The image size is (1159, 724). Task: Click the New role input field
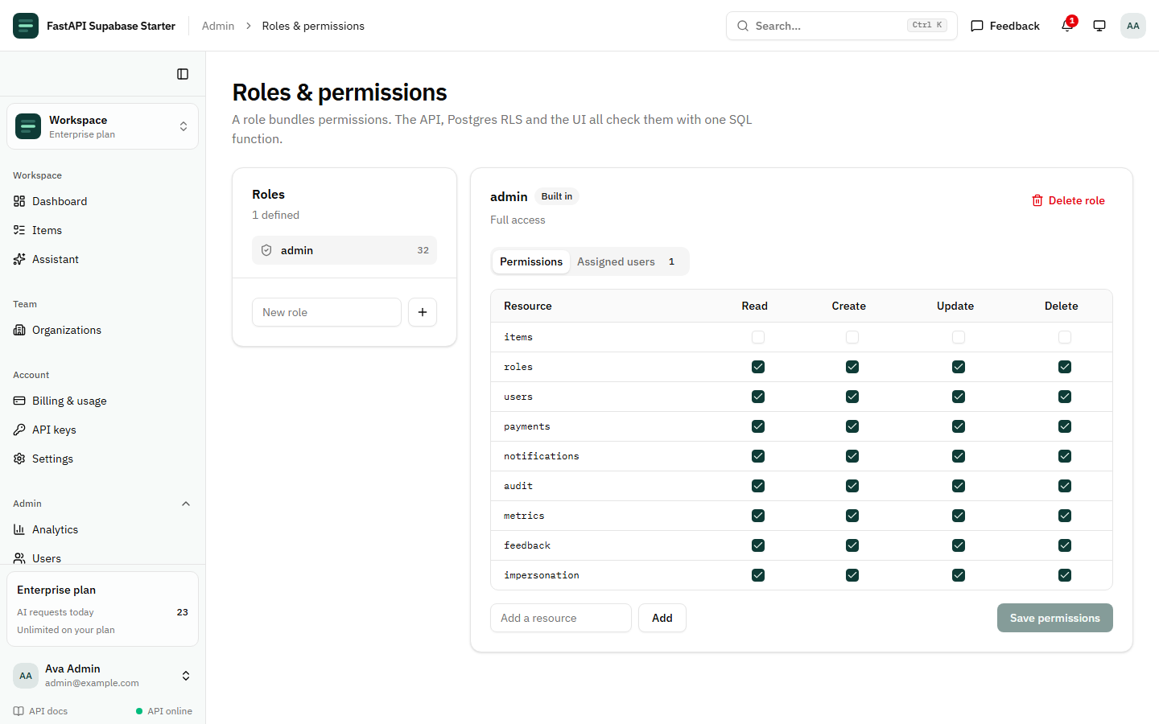(327, 312)
